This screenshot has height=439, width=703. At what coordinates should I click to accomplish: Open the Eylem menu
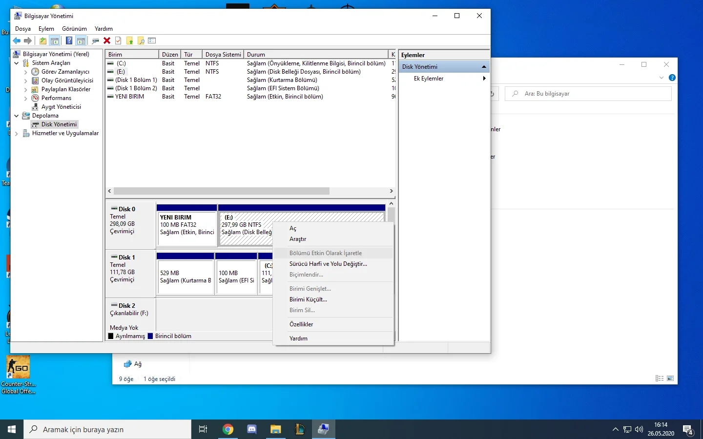[46, 29]
